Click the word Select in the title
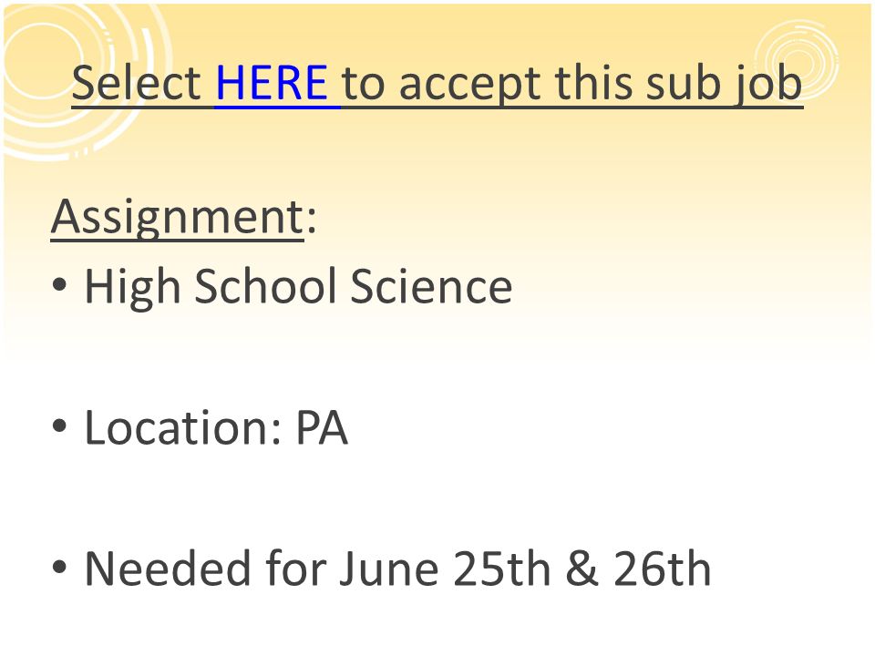Image resolution: width=875 pixels, height=656 pixels. tap(136, 83)
